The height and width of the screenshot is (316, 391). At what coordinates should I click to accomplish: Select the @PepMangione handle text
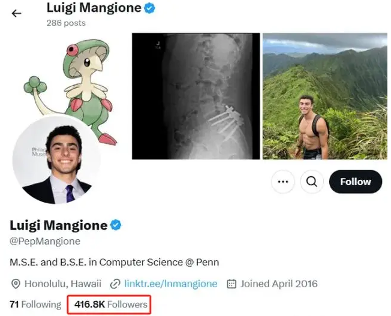[x=45, y=241]
